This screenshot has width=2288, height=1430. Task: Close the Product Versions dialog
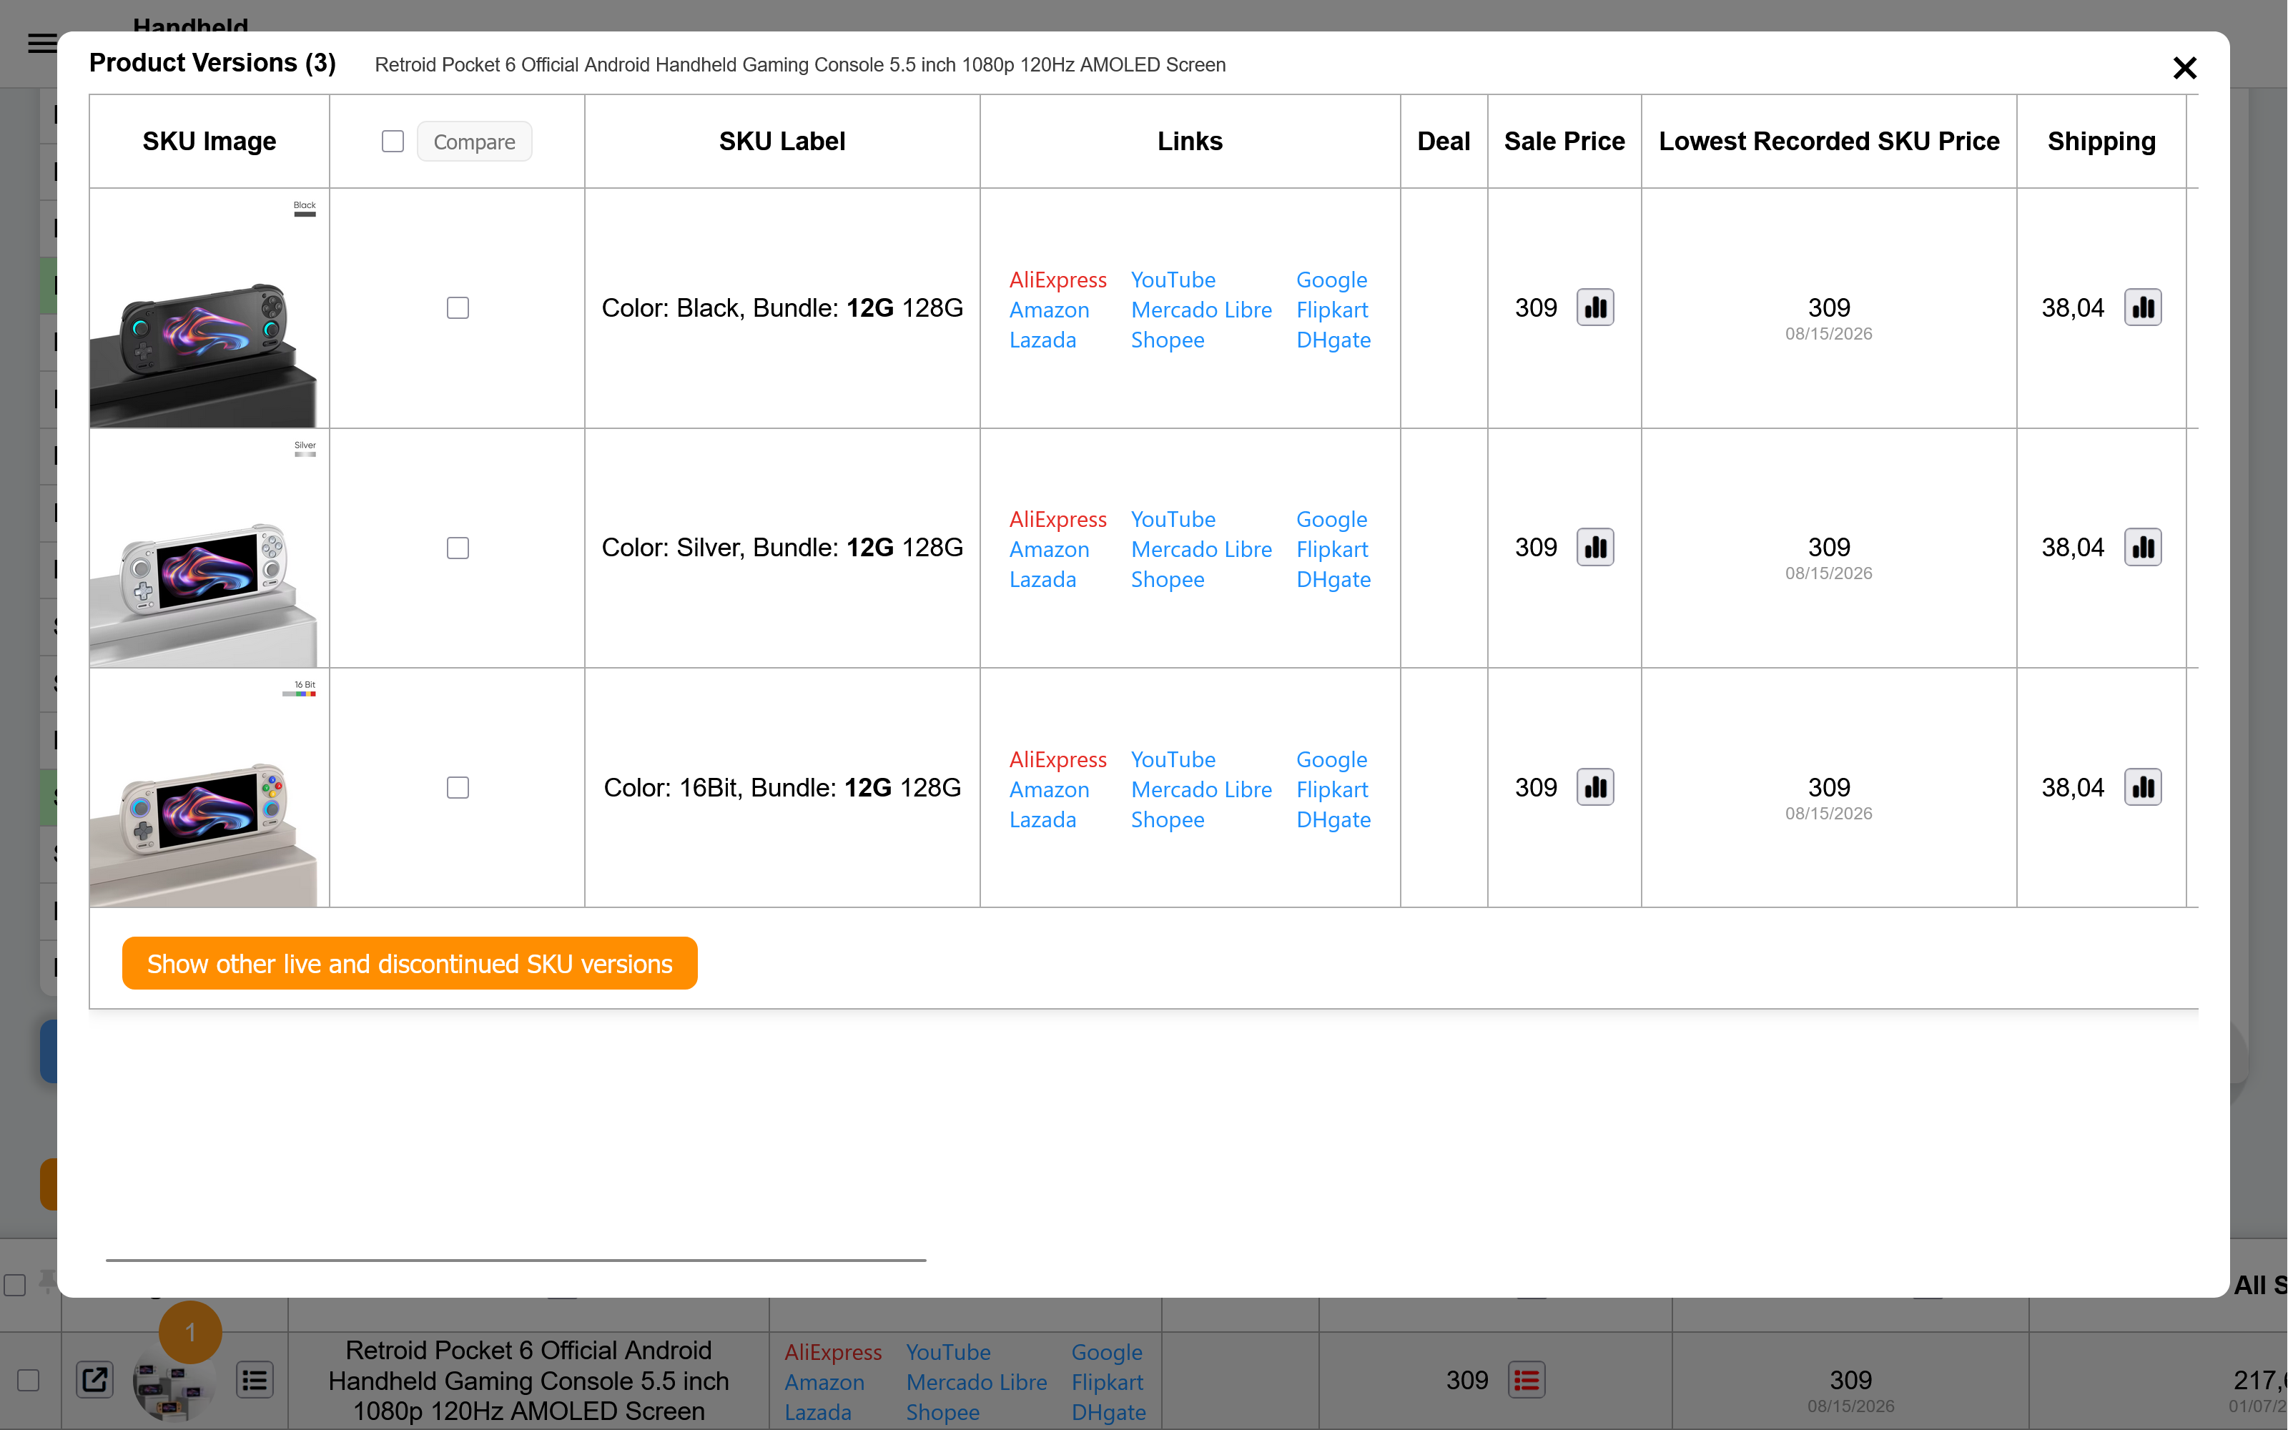pyautogui.click(x=2184, y=67)
